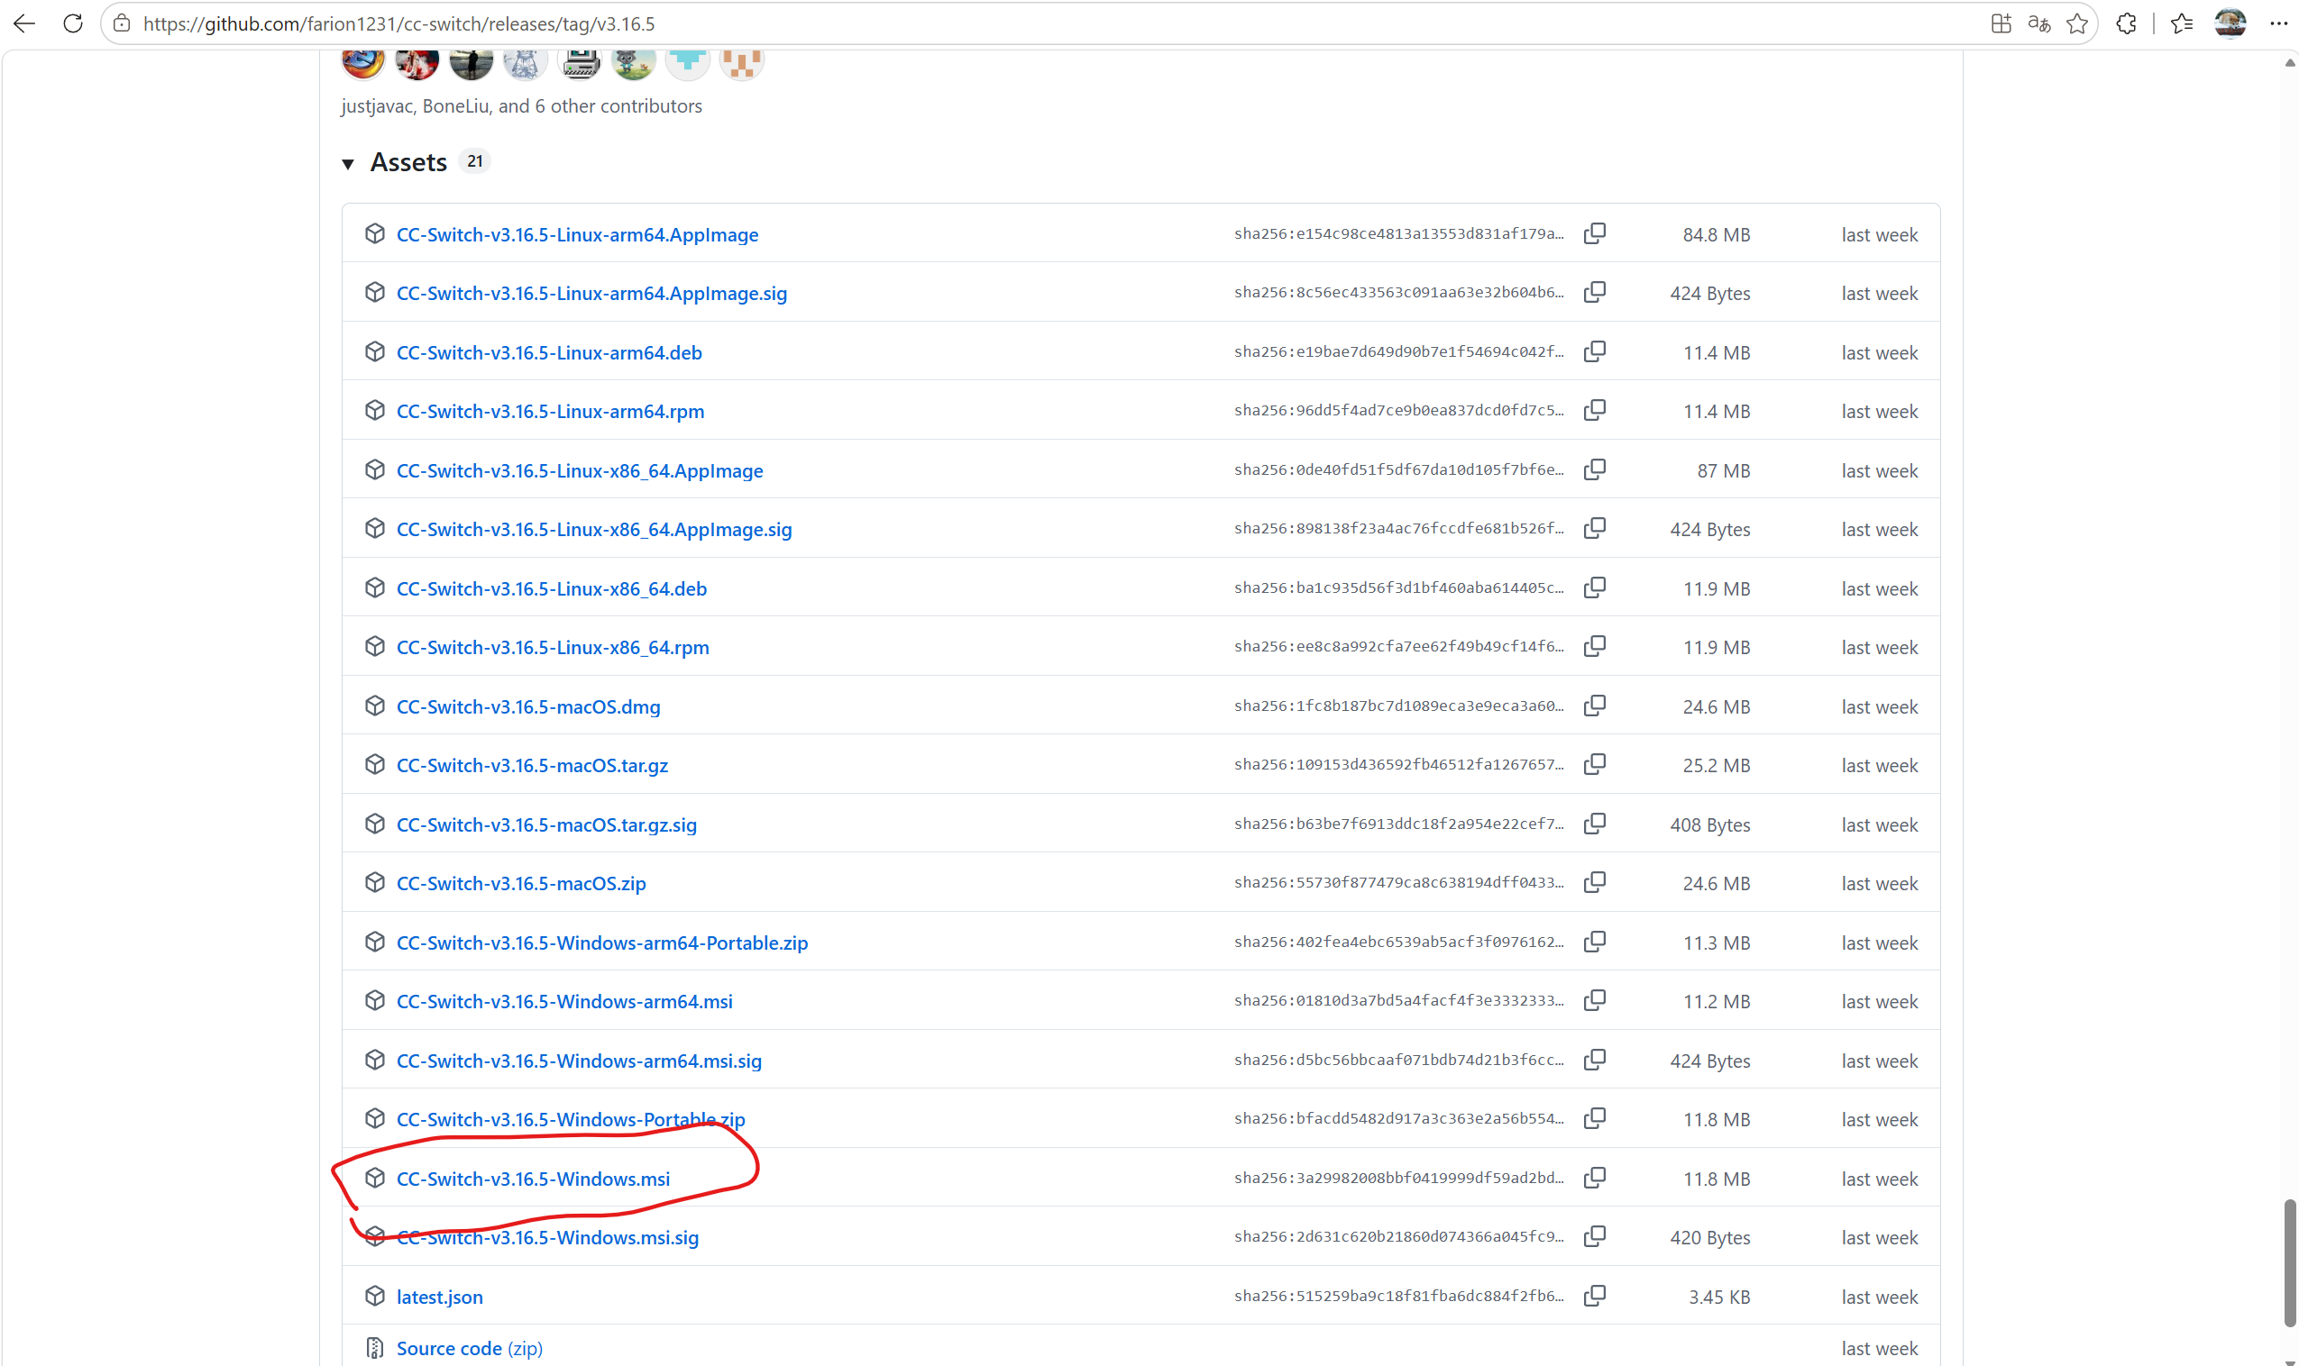Screen dimensions: 2299x1366
Task: Copy sha256 for Linux-x86_64.AppImage.sig
Action: click(x=1595, y=528)
